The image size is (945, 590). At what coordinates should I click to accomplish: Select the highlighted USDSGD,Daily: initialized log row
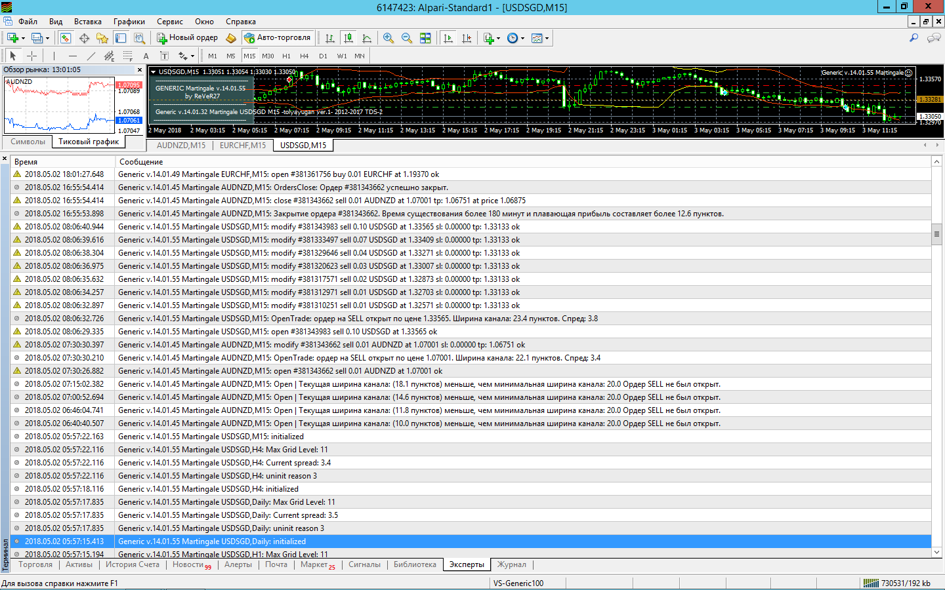tap(471, 541)
